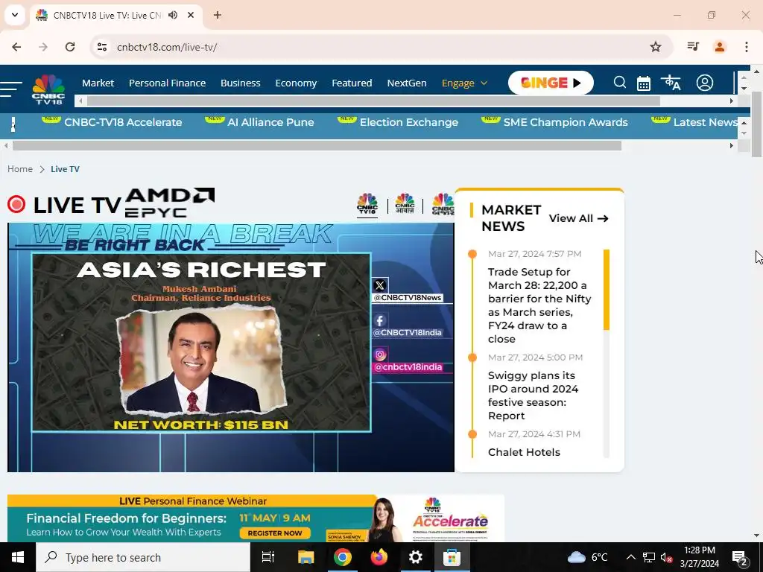Open View All market news
Image resolution: width=763 pixels, height=572 pixels.
click(578, 218)
